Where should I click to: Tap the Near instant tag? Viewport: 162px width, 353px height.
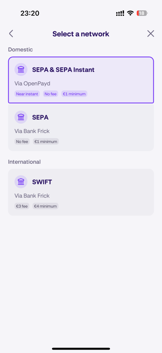27,94
